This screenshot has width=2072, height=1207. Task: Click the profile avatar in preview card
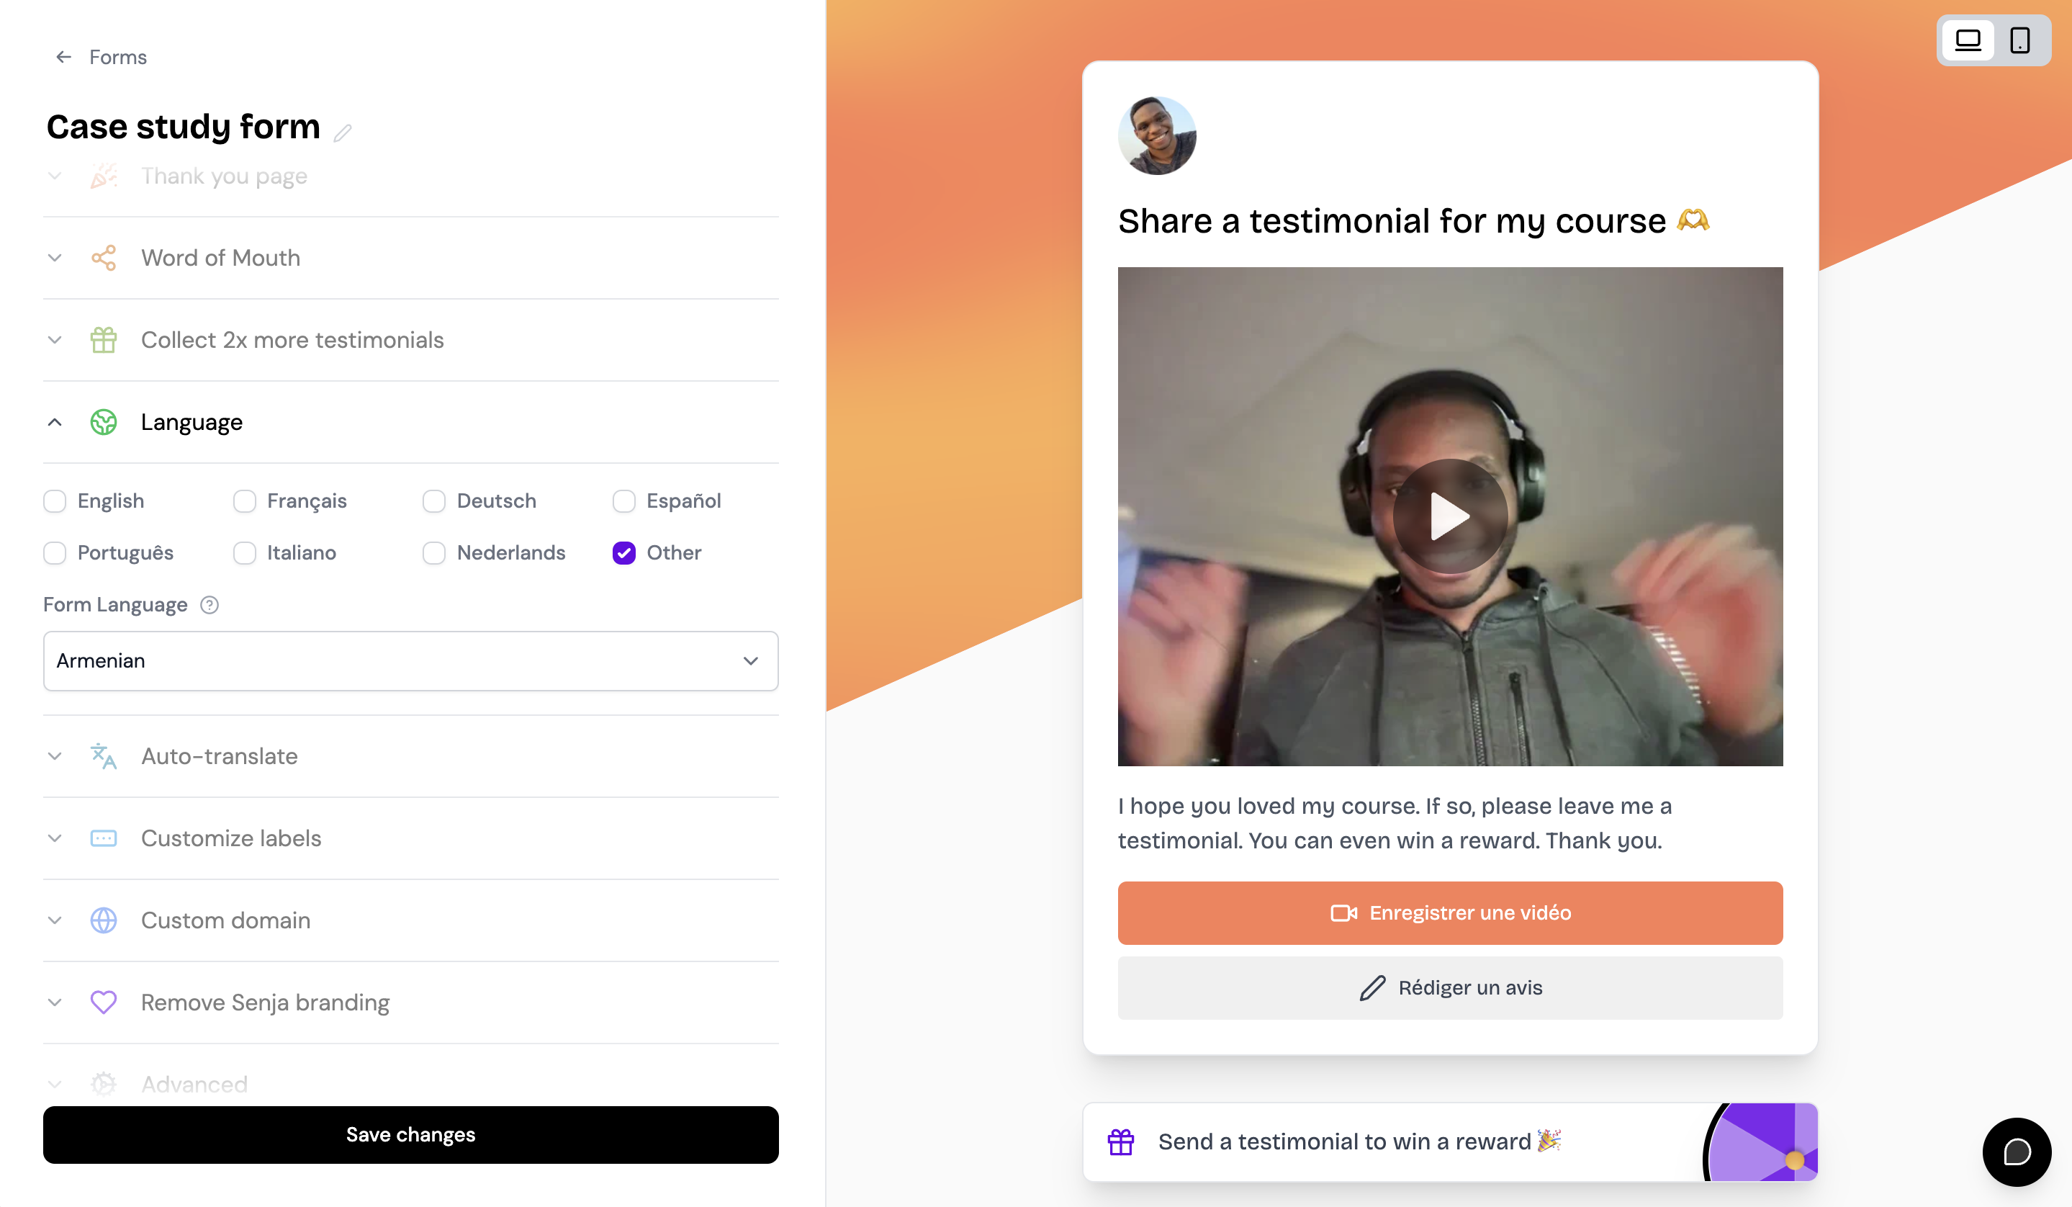(1157, 135)
